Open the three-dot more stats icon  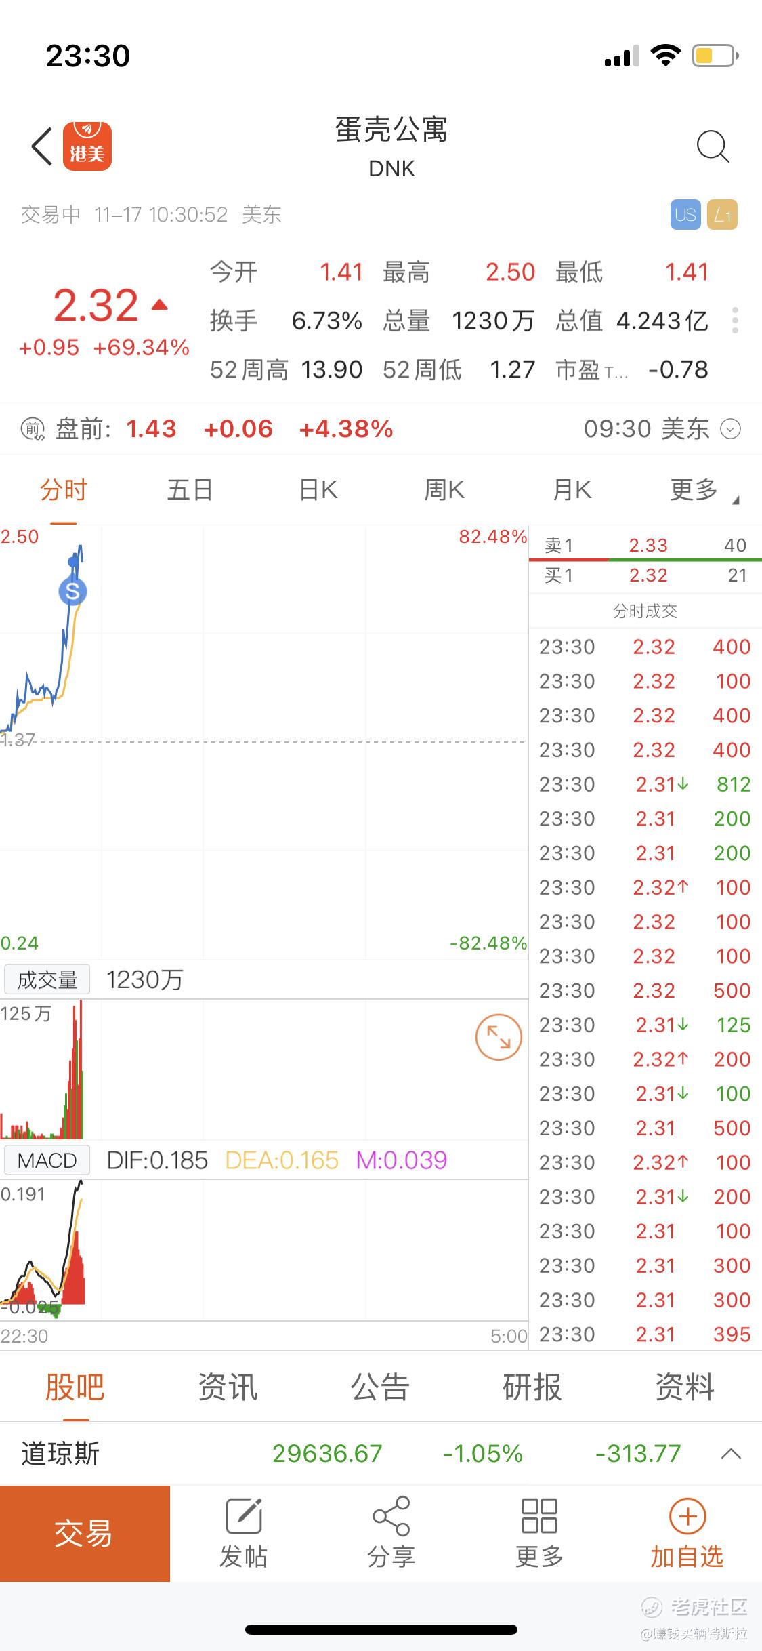pos(735,321)
